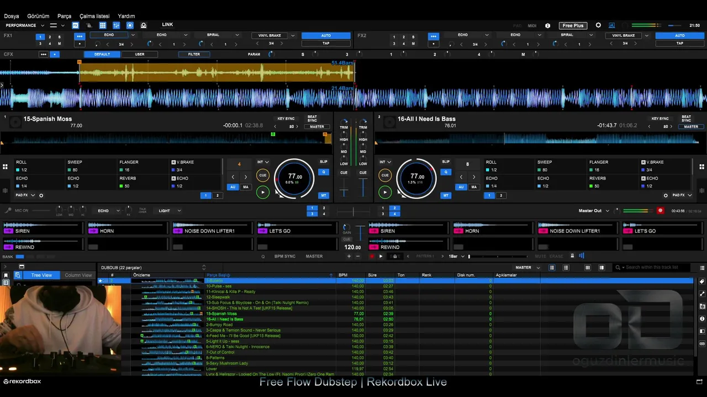Open the Çalma listesi menu
This screenshot has height=397, width=707.
click(x=94, y=16)
